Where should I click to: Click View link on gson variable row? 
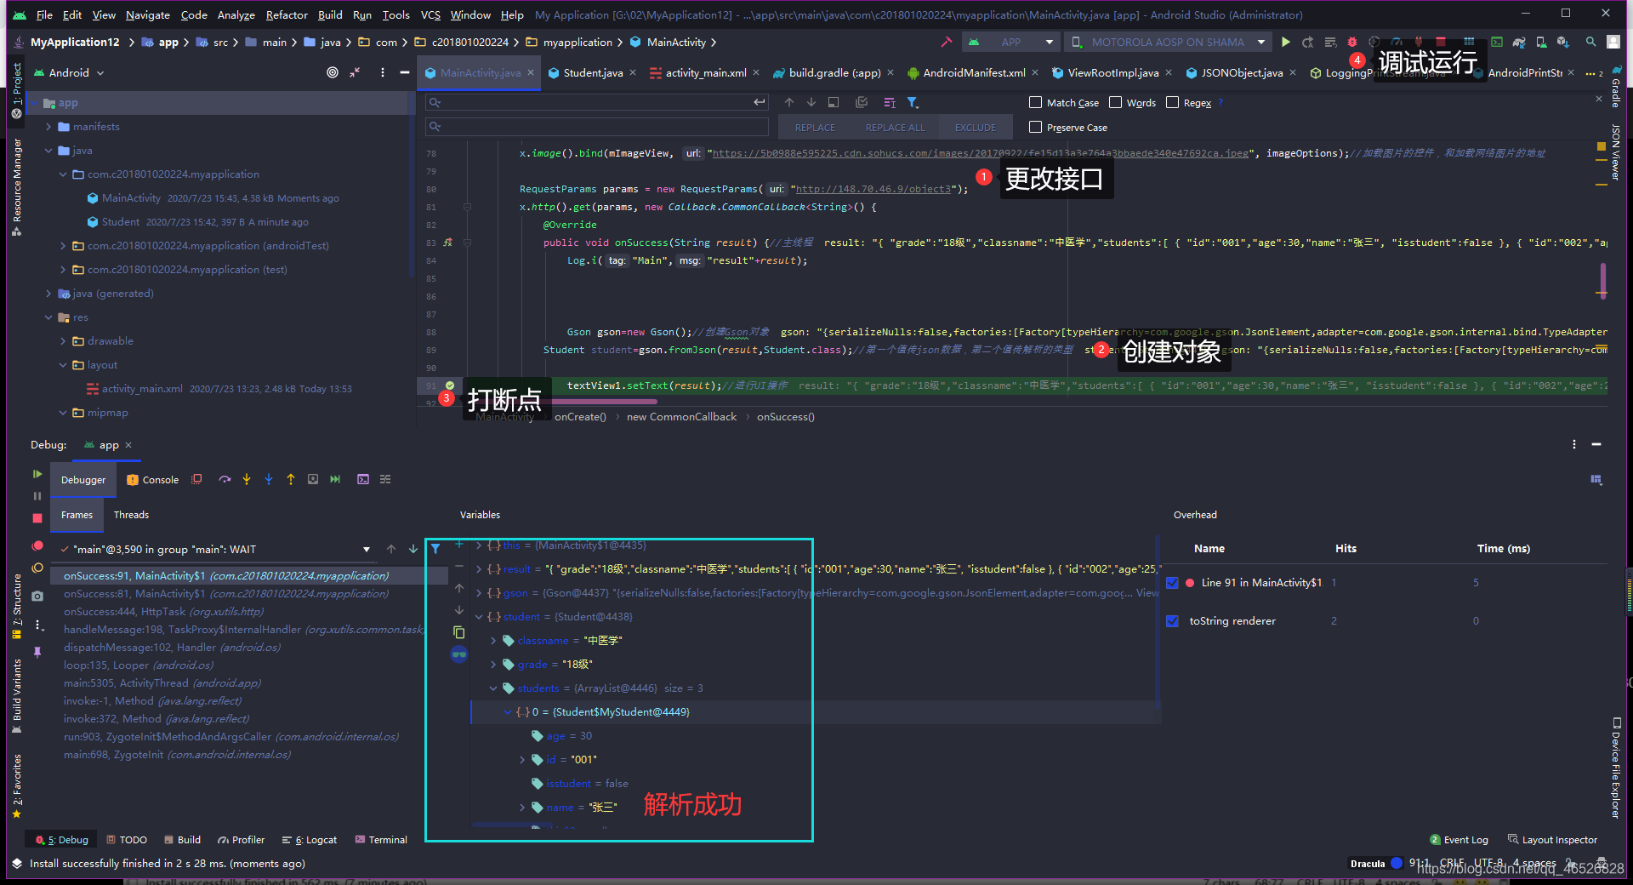click(1147, 593)
